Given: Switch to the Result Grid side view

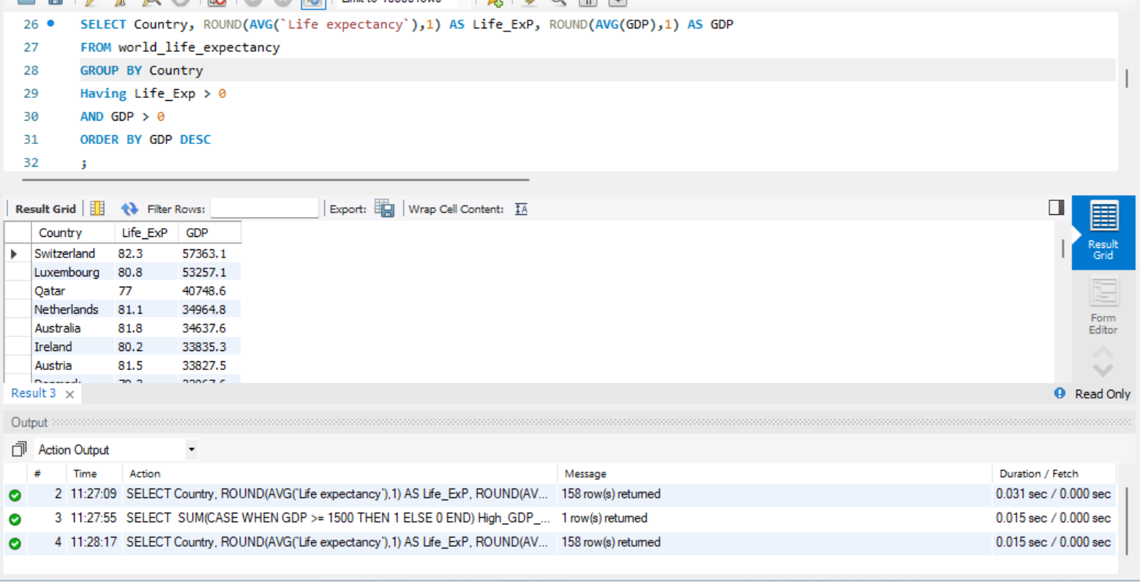Looking at the screenshot, I should coord(1103,232).
